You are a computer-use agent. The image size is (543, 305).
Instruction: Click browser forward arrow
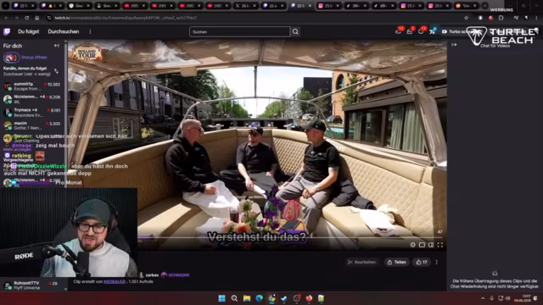click(16, 18)
